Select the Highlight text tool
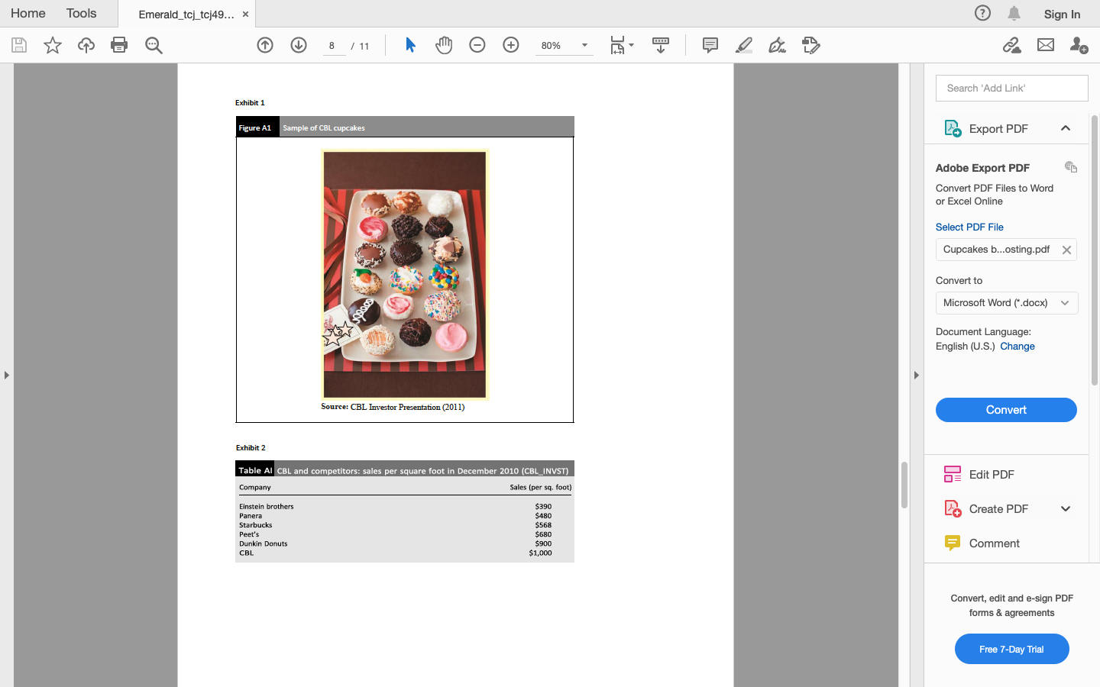Image resolution: width=1100 pixels, height=687 pixels. coord(743,45)
